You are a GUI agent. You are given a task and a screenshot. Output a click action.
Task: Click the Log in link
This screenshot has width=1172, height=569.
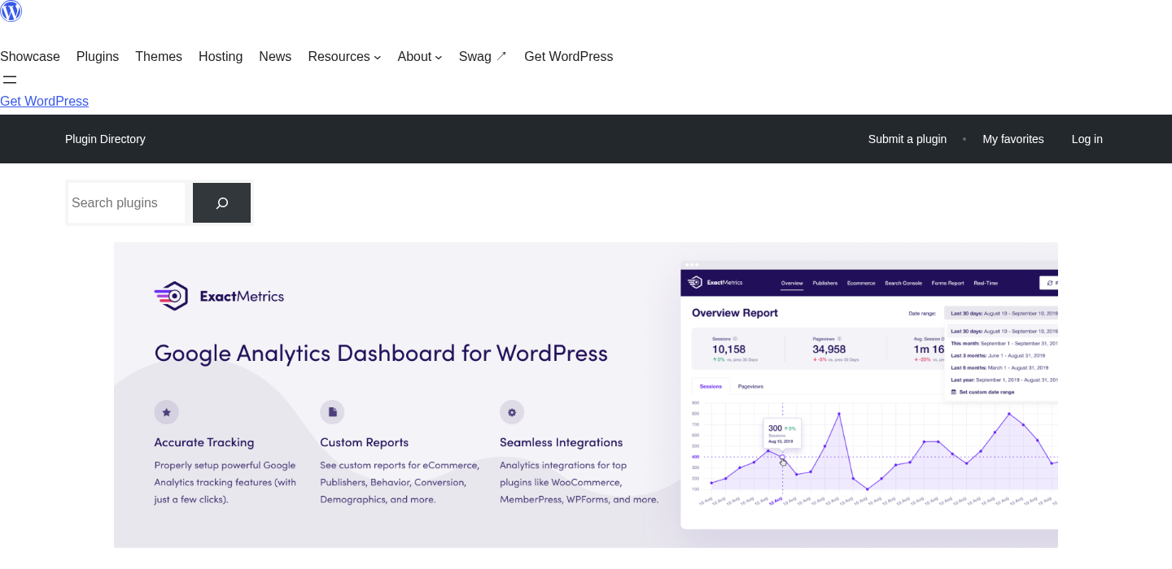[1087, 139]
